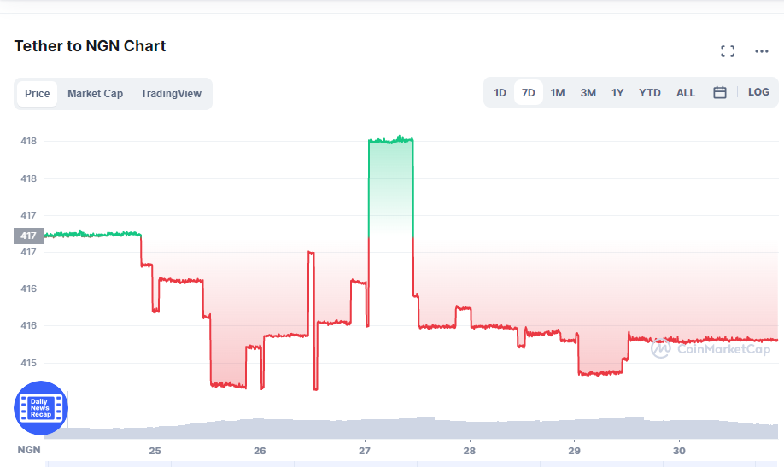The width and height of the screenshot is (784, 467).
Task: Open the three-dot more options menu
Action: [x=762, y=51]
